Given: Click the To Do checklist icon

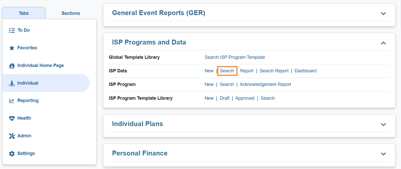Looking at the screenshot, I should (x=12, y=30).
